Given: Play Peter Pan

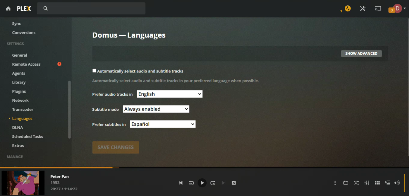Looking at the screenshot, I should pos(202,183).
